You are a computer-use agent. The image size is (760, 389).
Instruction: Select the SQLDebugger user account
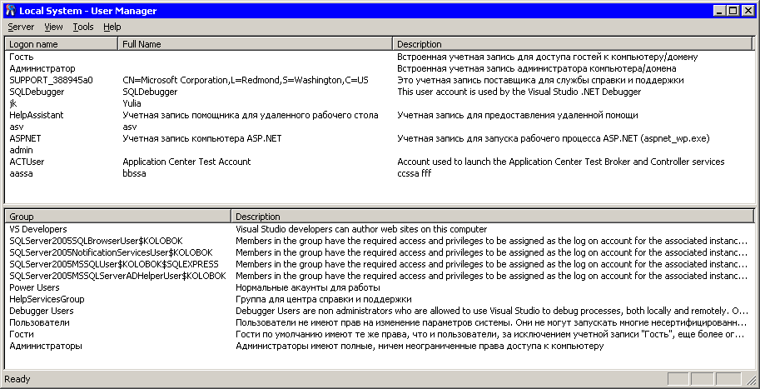(x=31, y=92)
